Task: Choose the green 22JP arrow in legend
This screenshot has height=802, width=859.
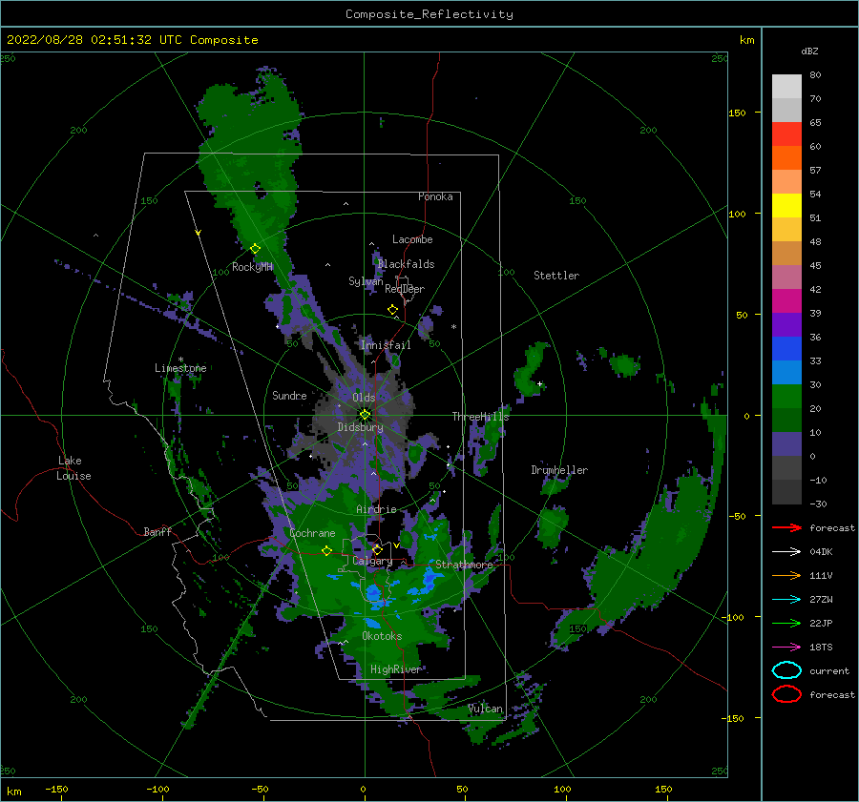Action: pyautogui.click(x=786, y=623)
